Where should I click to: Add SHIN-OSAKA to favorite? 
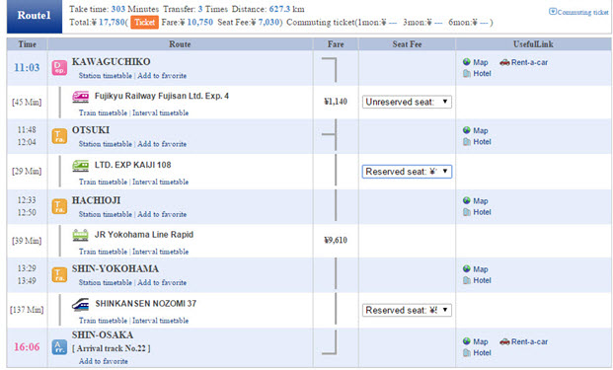pos(104,361)
